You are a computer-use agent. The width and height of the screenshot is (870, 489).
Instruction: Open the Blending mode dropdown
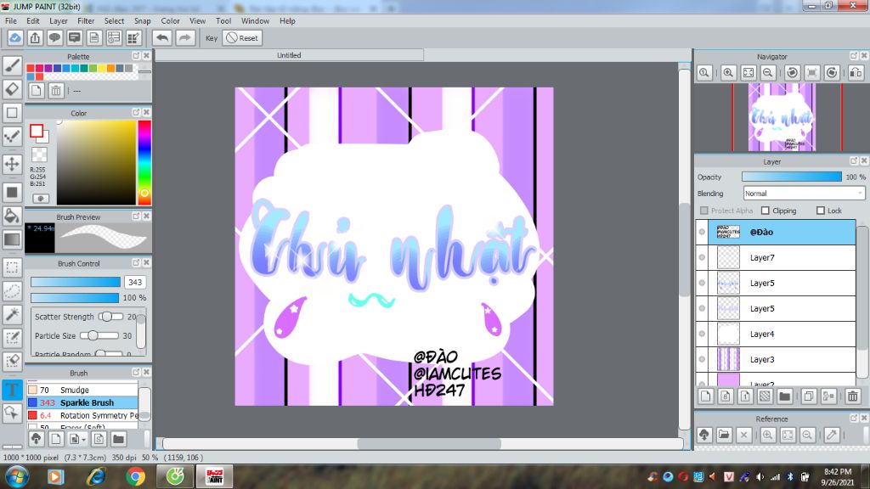tap(804, 194)
